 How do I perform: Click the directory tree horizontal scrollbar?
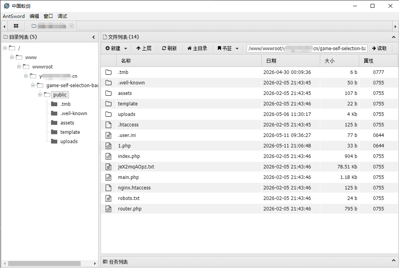tap(44, 263)
